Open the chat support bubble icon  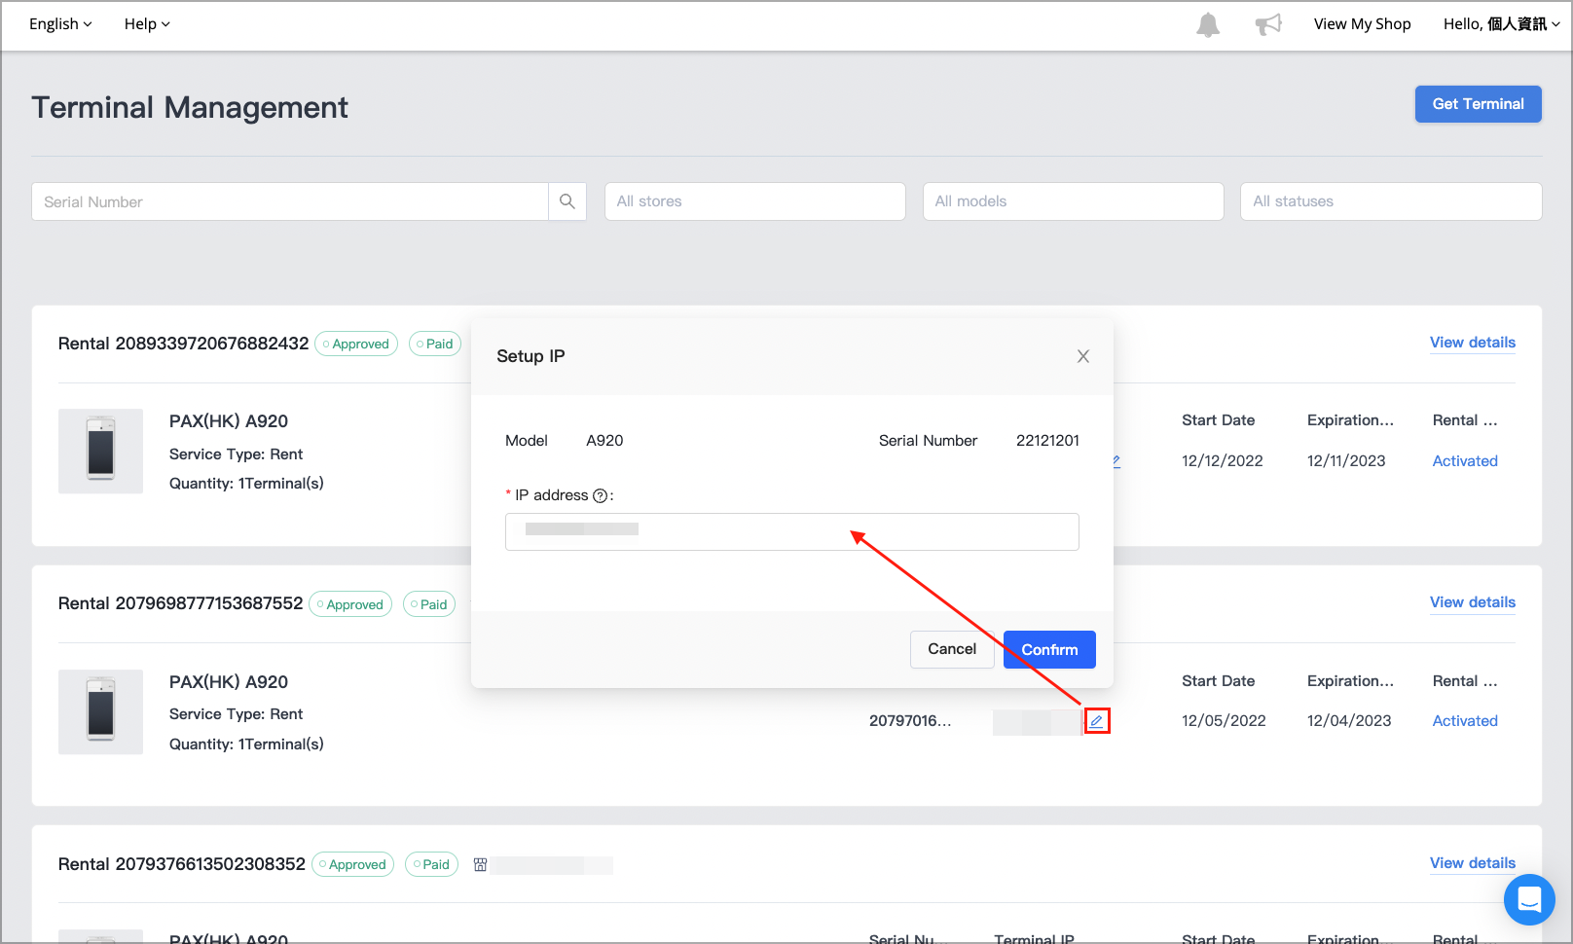1529,900
